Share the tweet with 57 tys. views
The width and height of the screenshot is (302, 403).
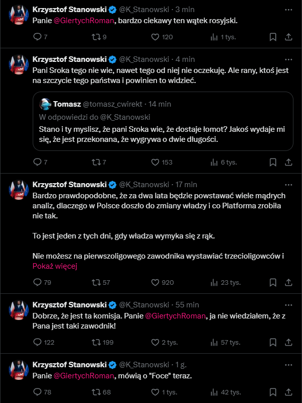pyautogui.click(x=289, y=342)
